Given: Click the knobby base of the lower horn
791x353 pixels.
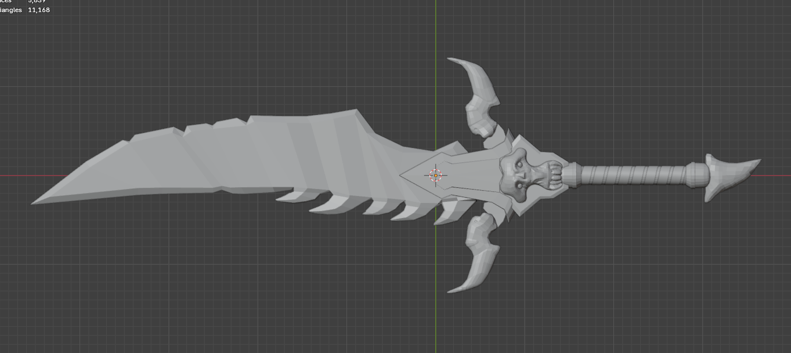Looking at the screenshot, I should click(481, 232).
